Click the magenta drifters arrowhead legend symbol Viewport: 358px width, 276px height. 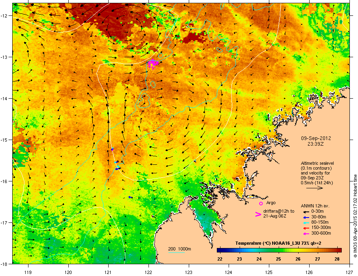tap(258, 214)
